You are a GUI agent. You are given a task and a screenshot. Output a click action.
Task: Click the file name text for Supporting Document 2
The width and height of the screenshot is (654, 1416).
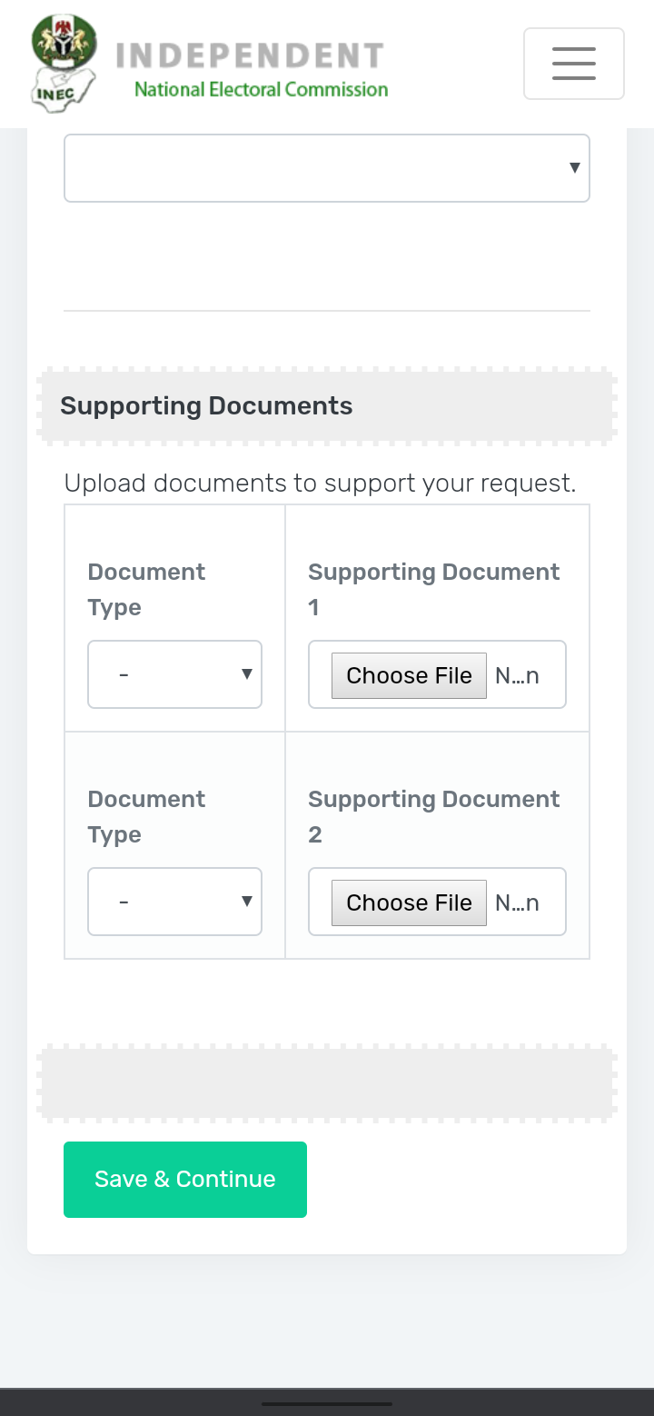tap(518, 902)
